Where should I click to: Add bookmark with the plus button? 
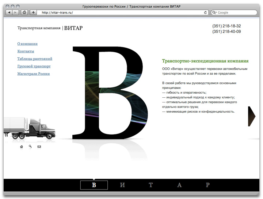click(x=33, y=12)
